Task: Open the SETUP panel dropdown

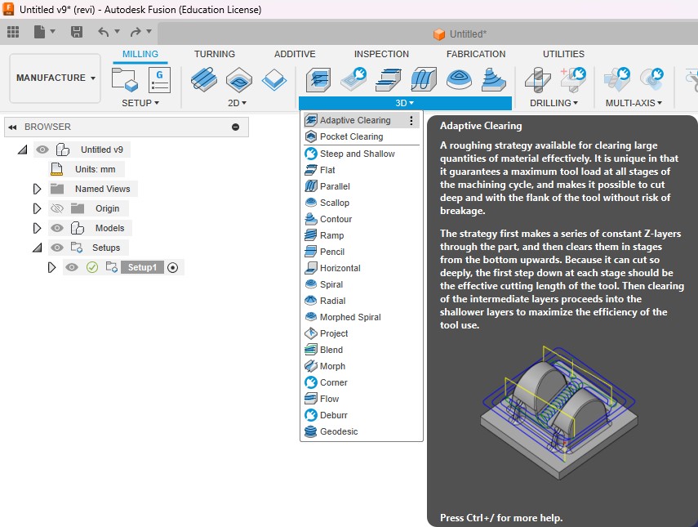Action: pos(140,103)
